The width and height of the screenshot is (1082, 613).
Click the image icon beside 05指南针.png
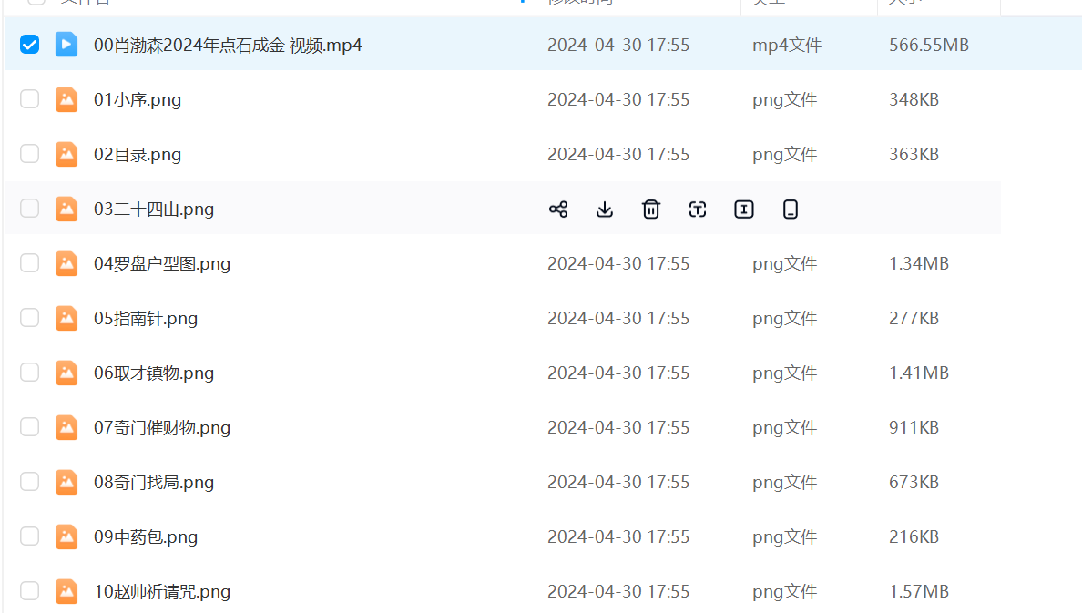(66, 318)
